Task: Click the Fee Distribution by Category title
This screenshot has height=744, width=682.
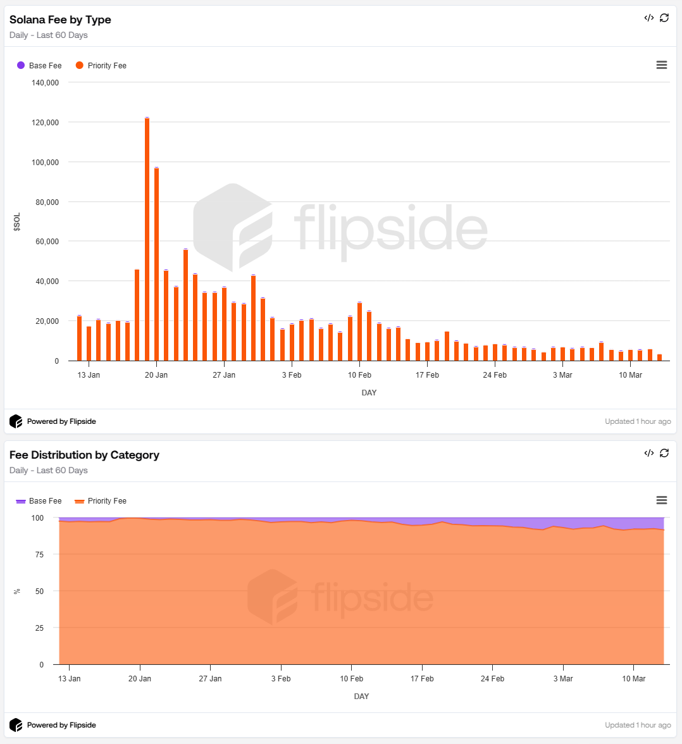Action: [x=84, y=455]
